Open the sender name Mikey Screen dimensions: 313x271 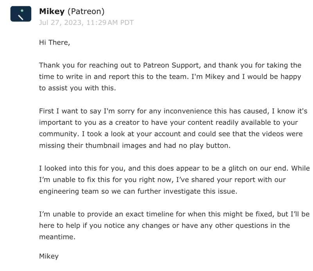(52, 11)
